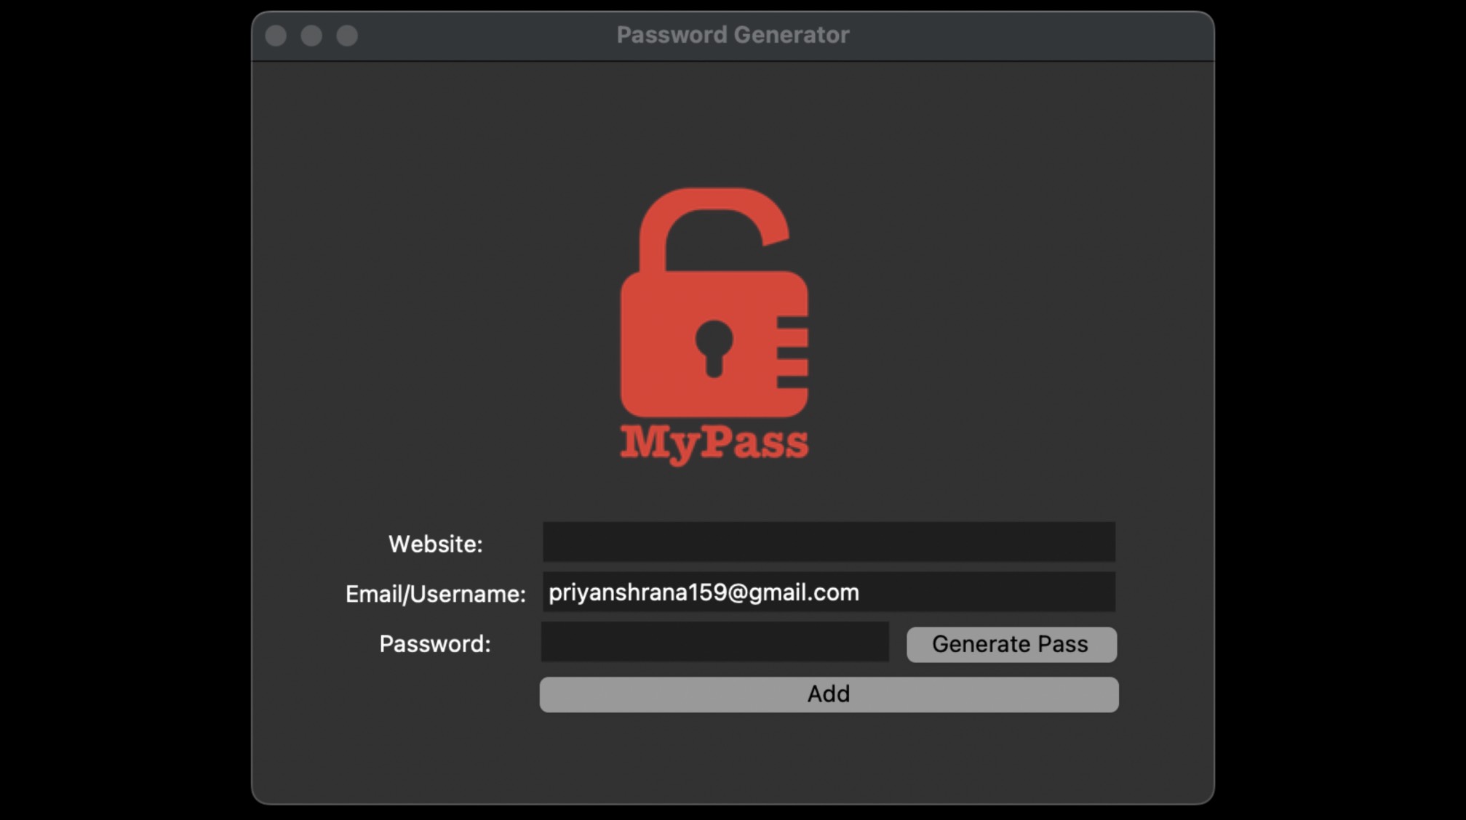
Task: Click the Email/Username: label
Action: [435, 594]
